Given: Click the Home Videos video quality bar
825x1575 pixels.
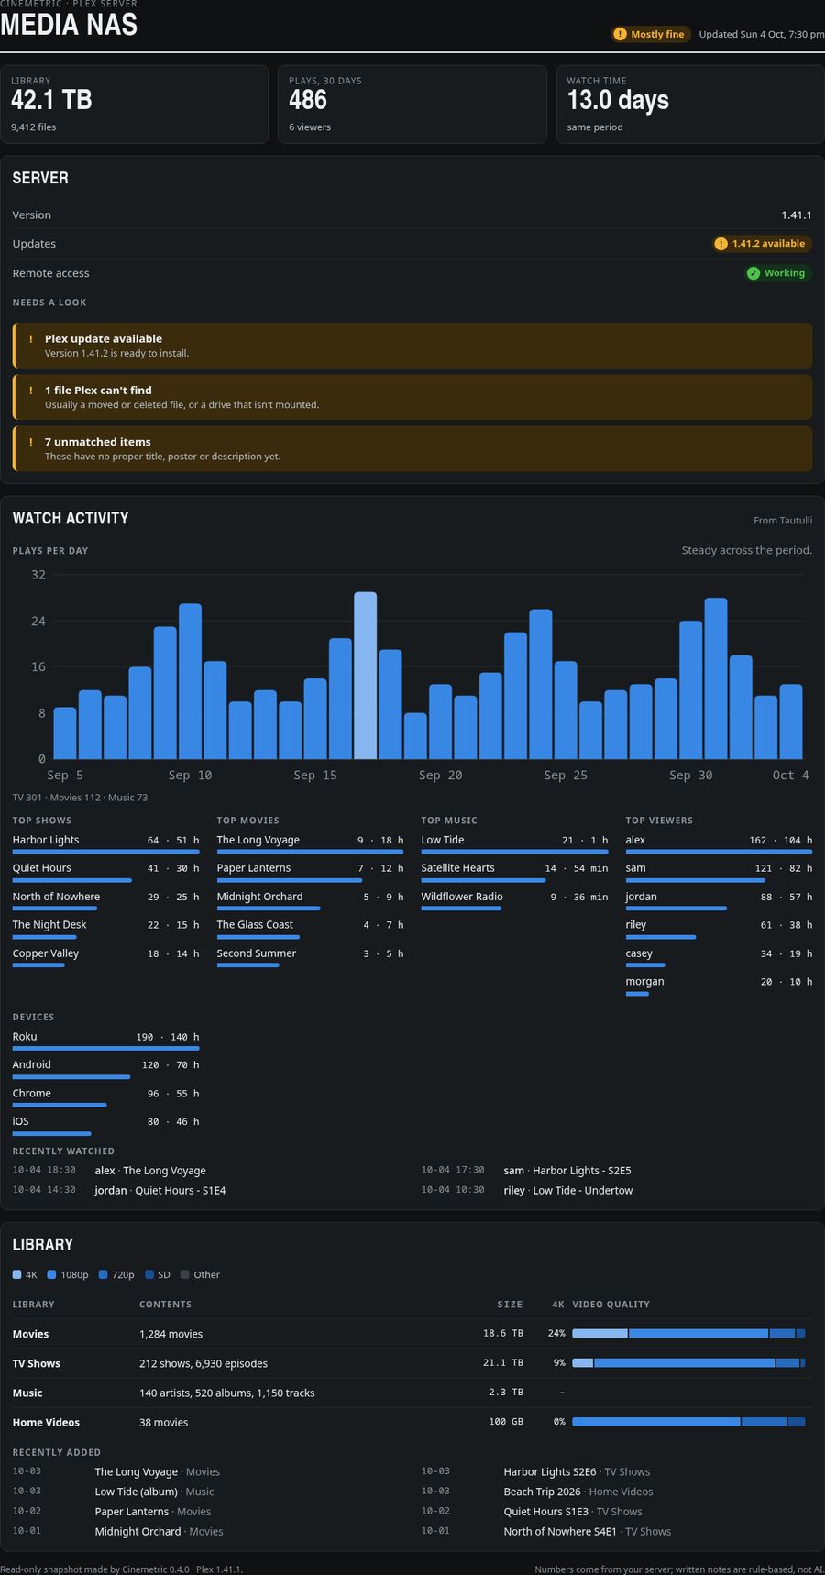Looking at the screenshot, I should coord(688,1422).
